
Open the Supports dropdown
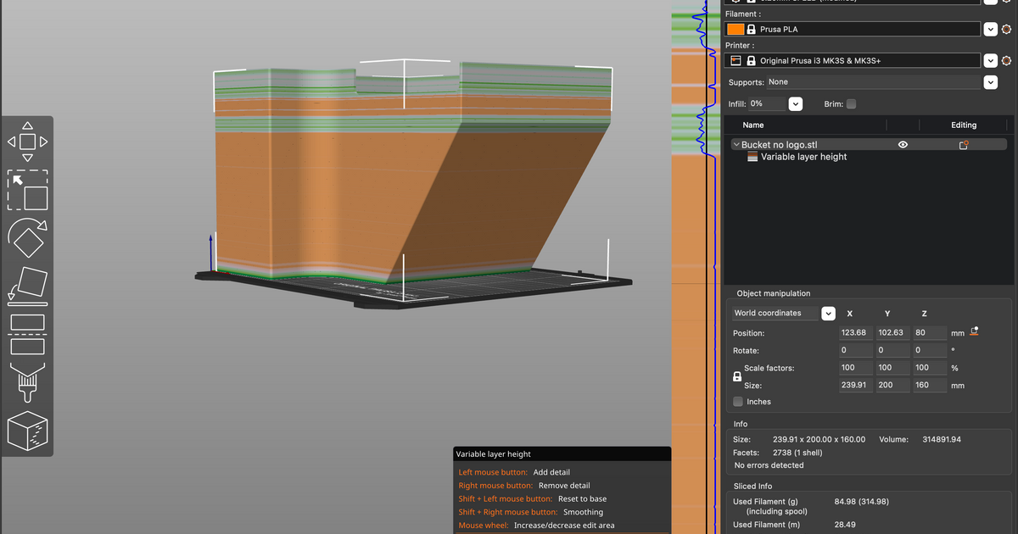pos(990,82)
